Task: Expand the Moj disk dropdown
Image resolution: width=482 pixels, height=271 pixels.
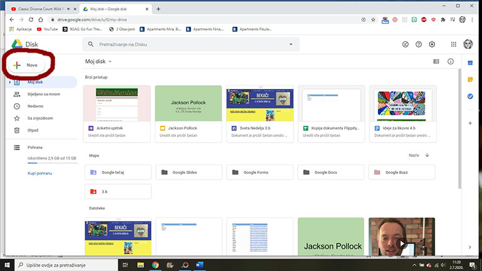Action: [110, 62]
